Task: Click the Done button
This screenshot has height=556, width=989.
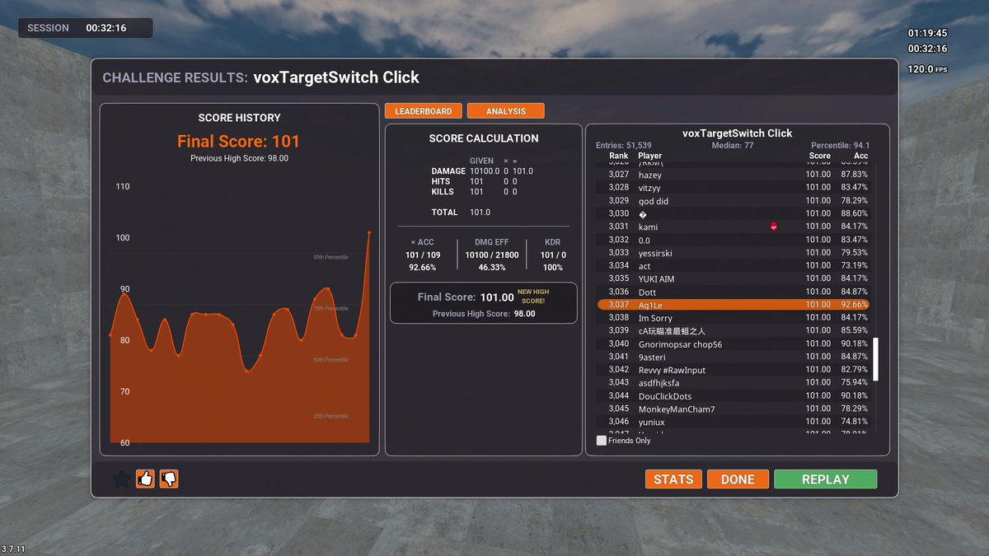Action: (x=738, y=479)
